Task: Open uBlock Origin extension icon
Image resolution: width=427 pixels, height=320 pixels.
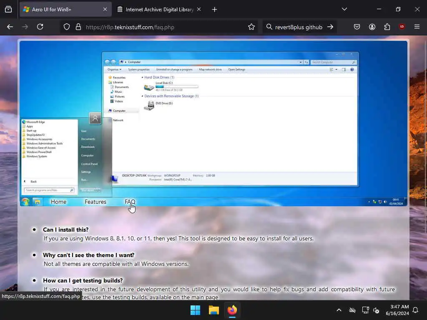Action: pyautogui.click(x=402, y=27)
